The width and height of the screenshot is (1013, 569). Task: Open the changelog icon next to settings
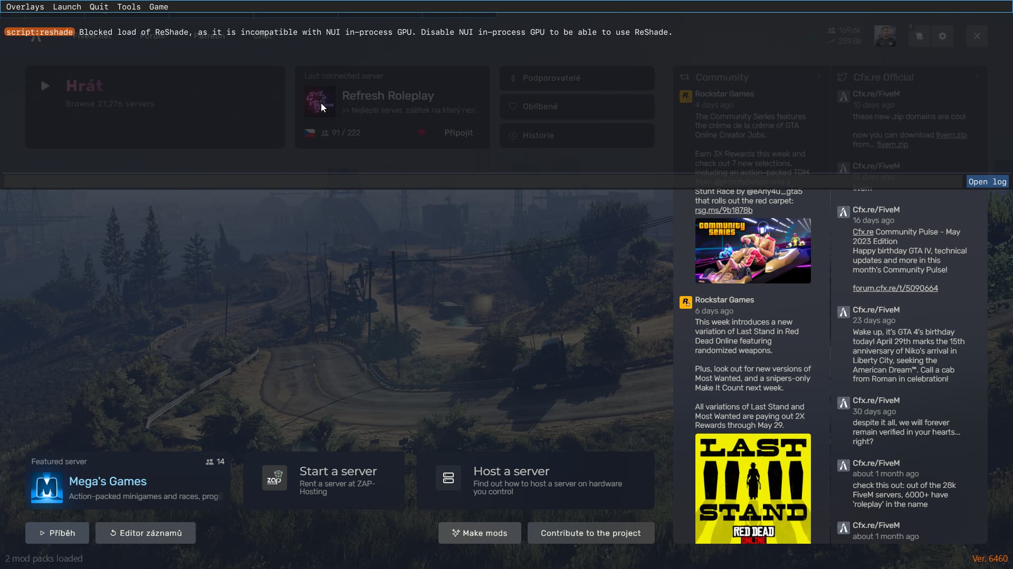pos(919,36)
